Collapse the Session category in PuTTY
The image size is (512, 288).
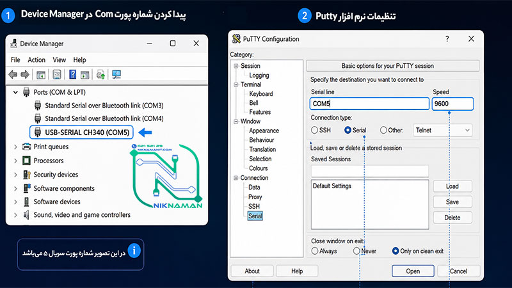(x=236, y=66)
